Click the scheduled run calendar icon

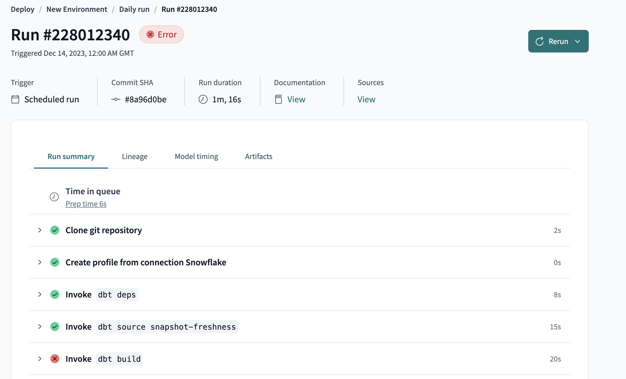click(16, 99)
